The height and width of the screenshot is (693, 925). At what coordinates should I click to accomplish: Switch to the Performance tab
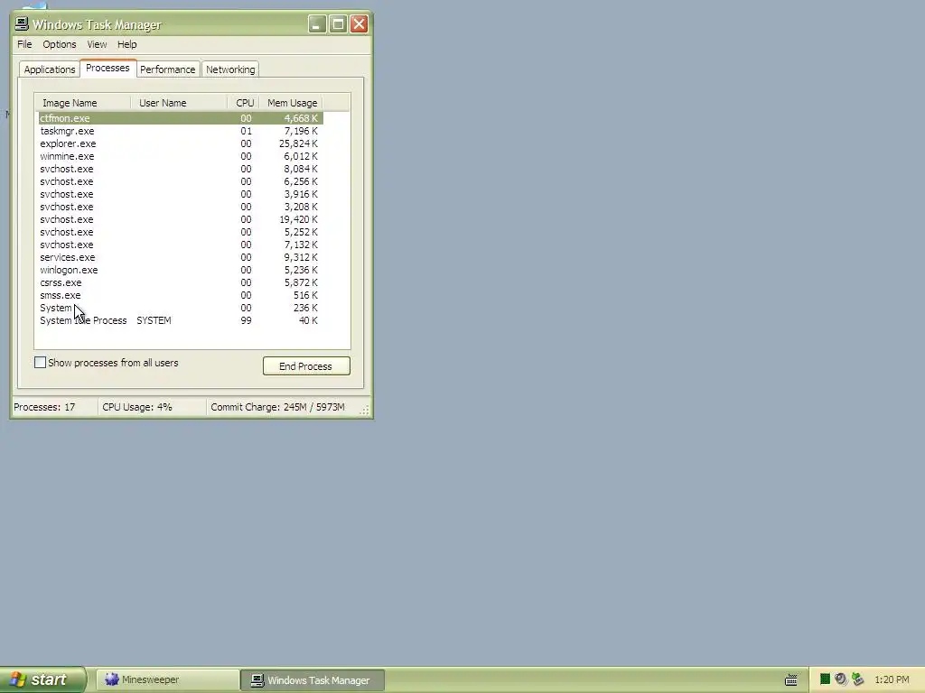point(167,69)
